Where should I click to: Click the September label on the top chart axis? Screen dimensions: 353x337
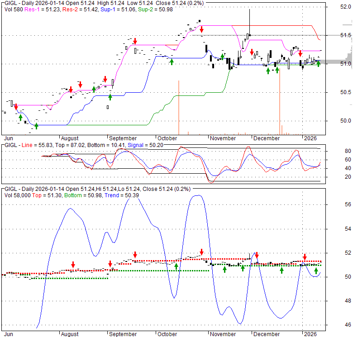tap(123, 138)
